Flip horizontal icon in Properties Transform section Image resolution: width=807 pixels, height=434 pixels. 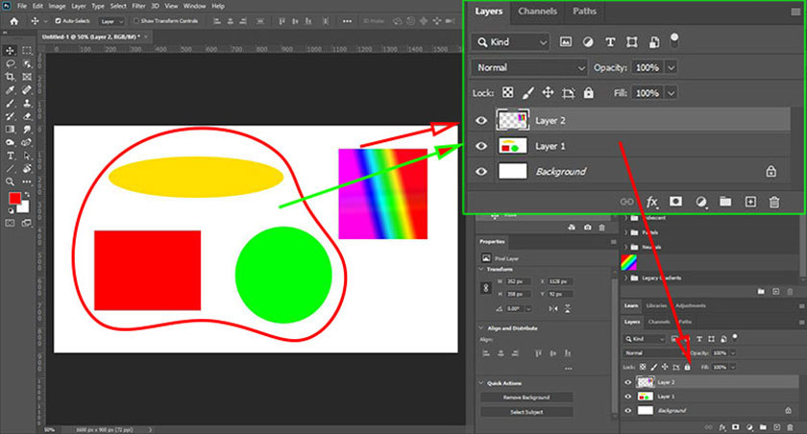[552, 308]
